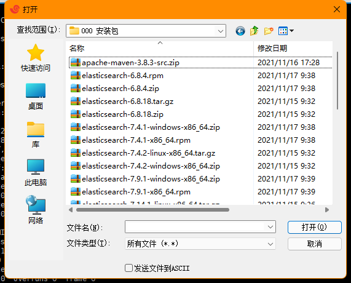
Task: Close the 打开 dialog
Action: pos(337,9)
